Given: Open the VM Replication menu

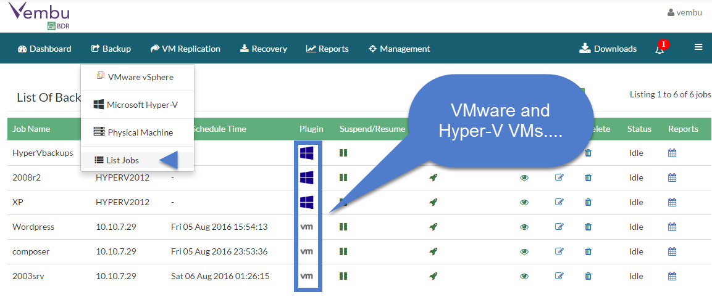Looking at the screenshot, I should pyautogui.click(x=185, y=49).
